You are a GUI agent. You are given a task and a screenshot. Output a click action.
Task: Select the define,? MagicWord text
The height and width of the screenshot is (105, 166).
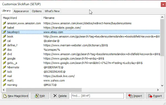coord(12,45)
